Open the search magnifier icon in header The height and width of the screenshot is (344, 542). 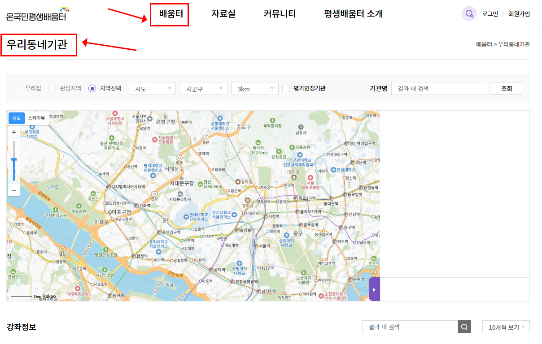pos(469,14)
